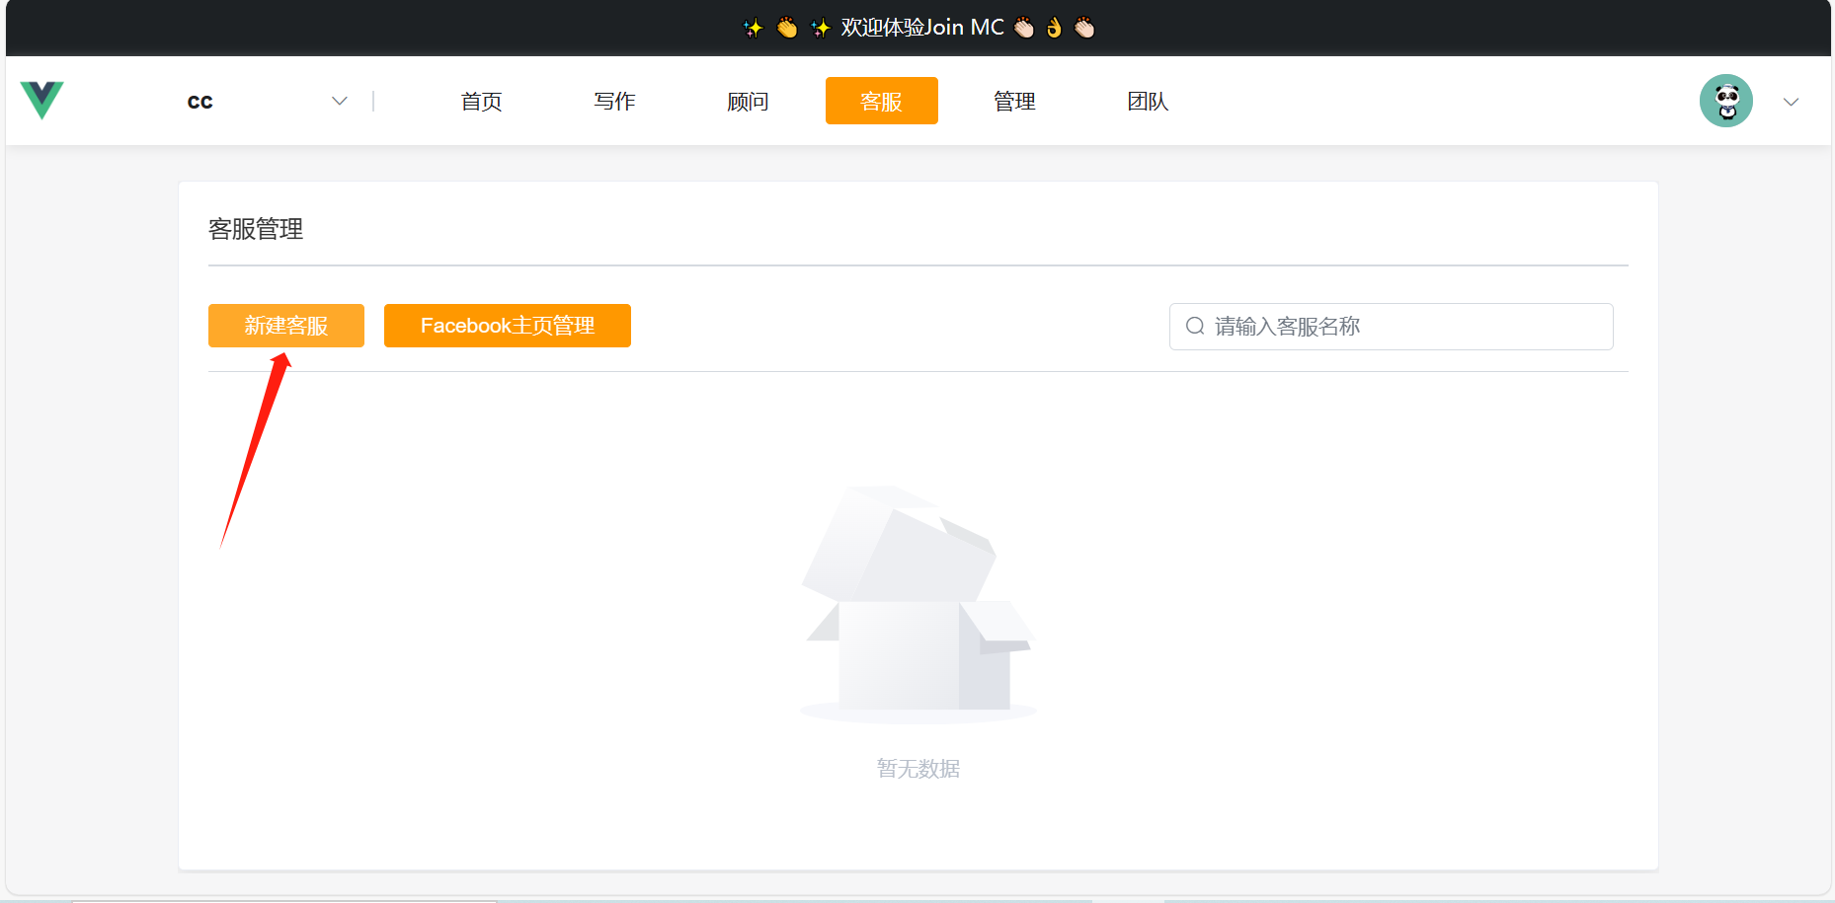Click the magnifier search icon

[x=1195, y=327]
